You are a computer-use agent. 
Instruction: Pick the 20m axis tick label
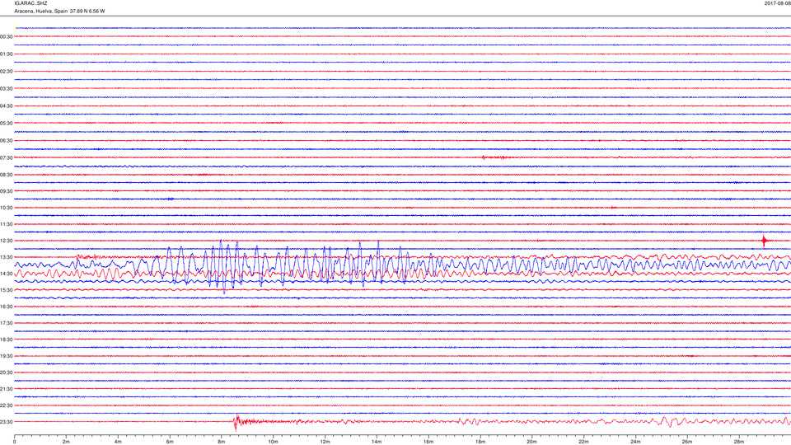coord(531,442)
